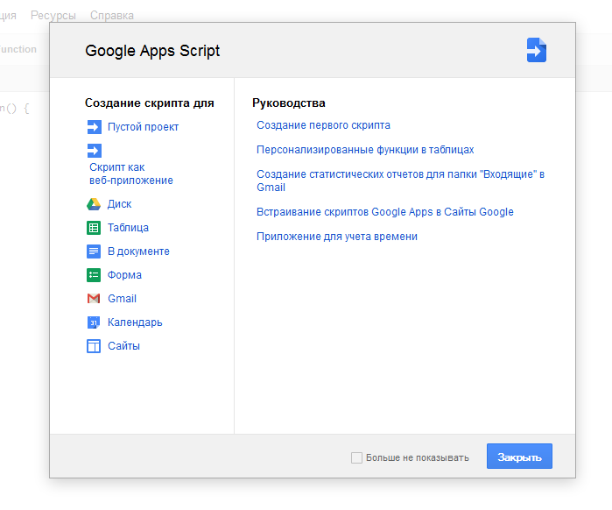The image size is (612, 510).
Task: Pick the Календарь script link
Action: [135, 322]
